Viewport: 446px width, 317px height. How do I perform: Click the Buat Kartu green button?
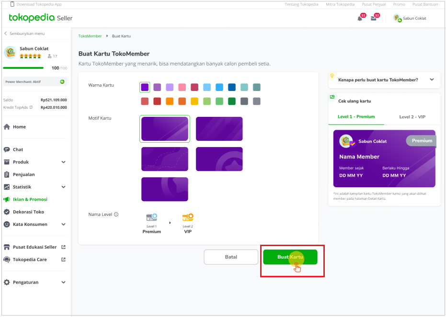click(290, 257)
